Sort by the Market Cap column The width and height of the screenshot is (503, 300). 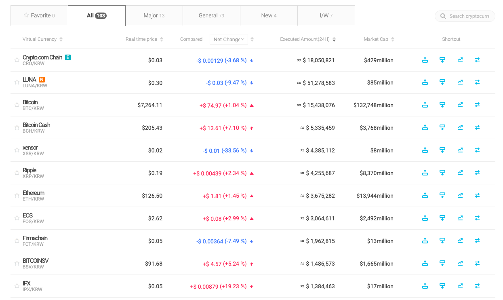(x=379, y=39)
